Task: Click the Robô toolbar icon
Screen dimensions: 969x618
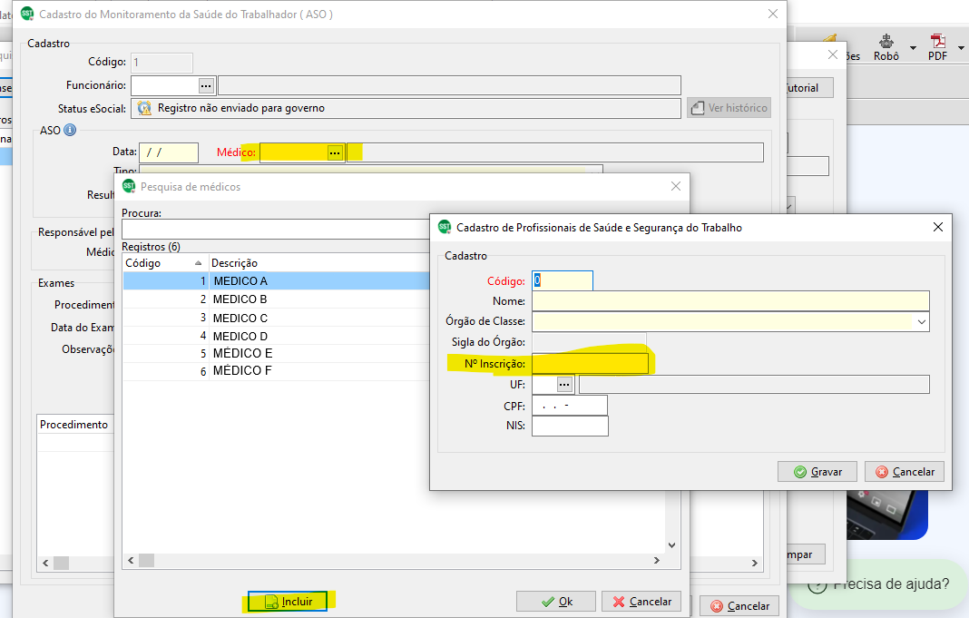Action: [886, 41]
